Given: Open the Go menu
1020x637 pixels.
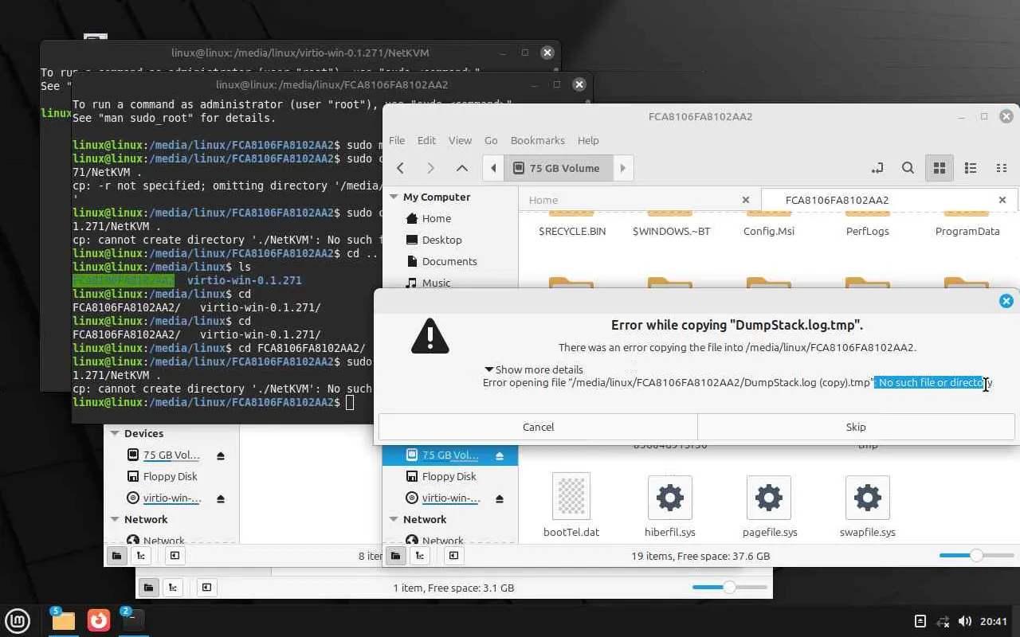Looking at the screenshot, I should [491, 140].
